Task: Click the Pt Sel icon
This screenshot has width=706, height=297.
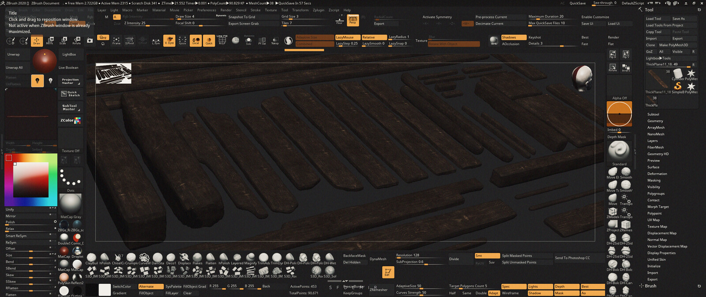Action: (x=262, y=40)
